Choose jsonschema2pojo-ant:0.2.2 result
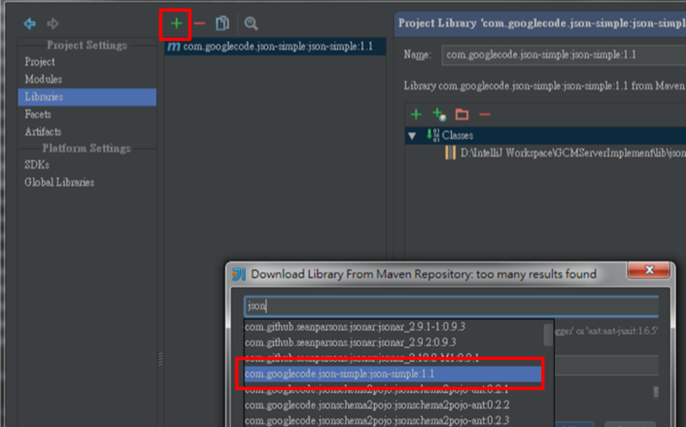This screenshot has width=686, height=427. 376,405
